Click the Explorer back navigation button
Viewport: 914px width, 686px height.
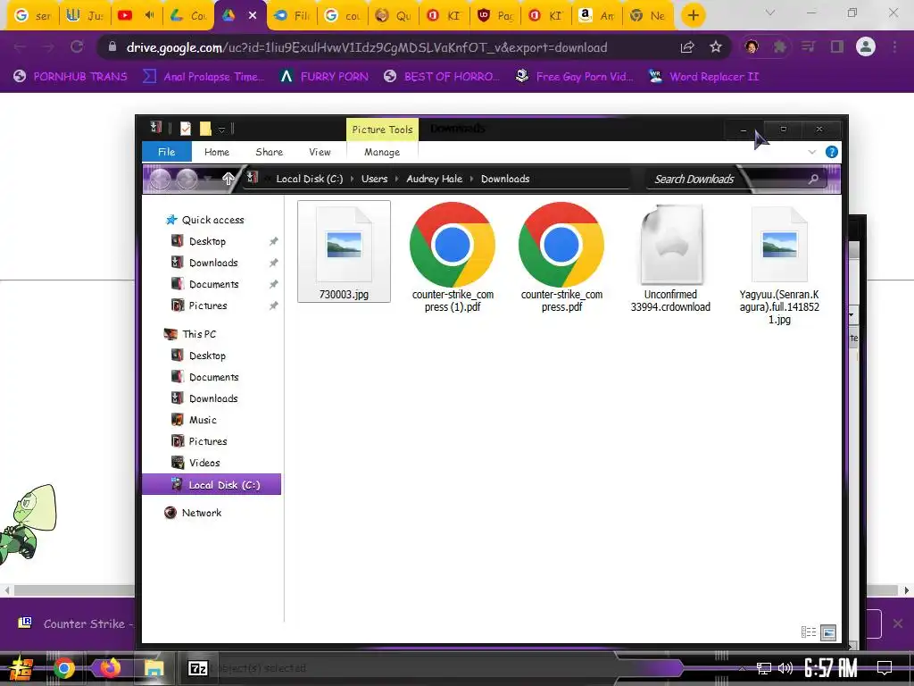(161, 179)
